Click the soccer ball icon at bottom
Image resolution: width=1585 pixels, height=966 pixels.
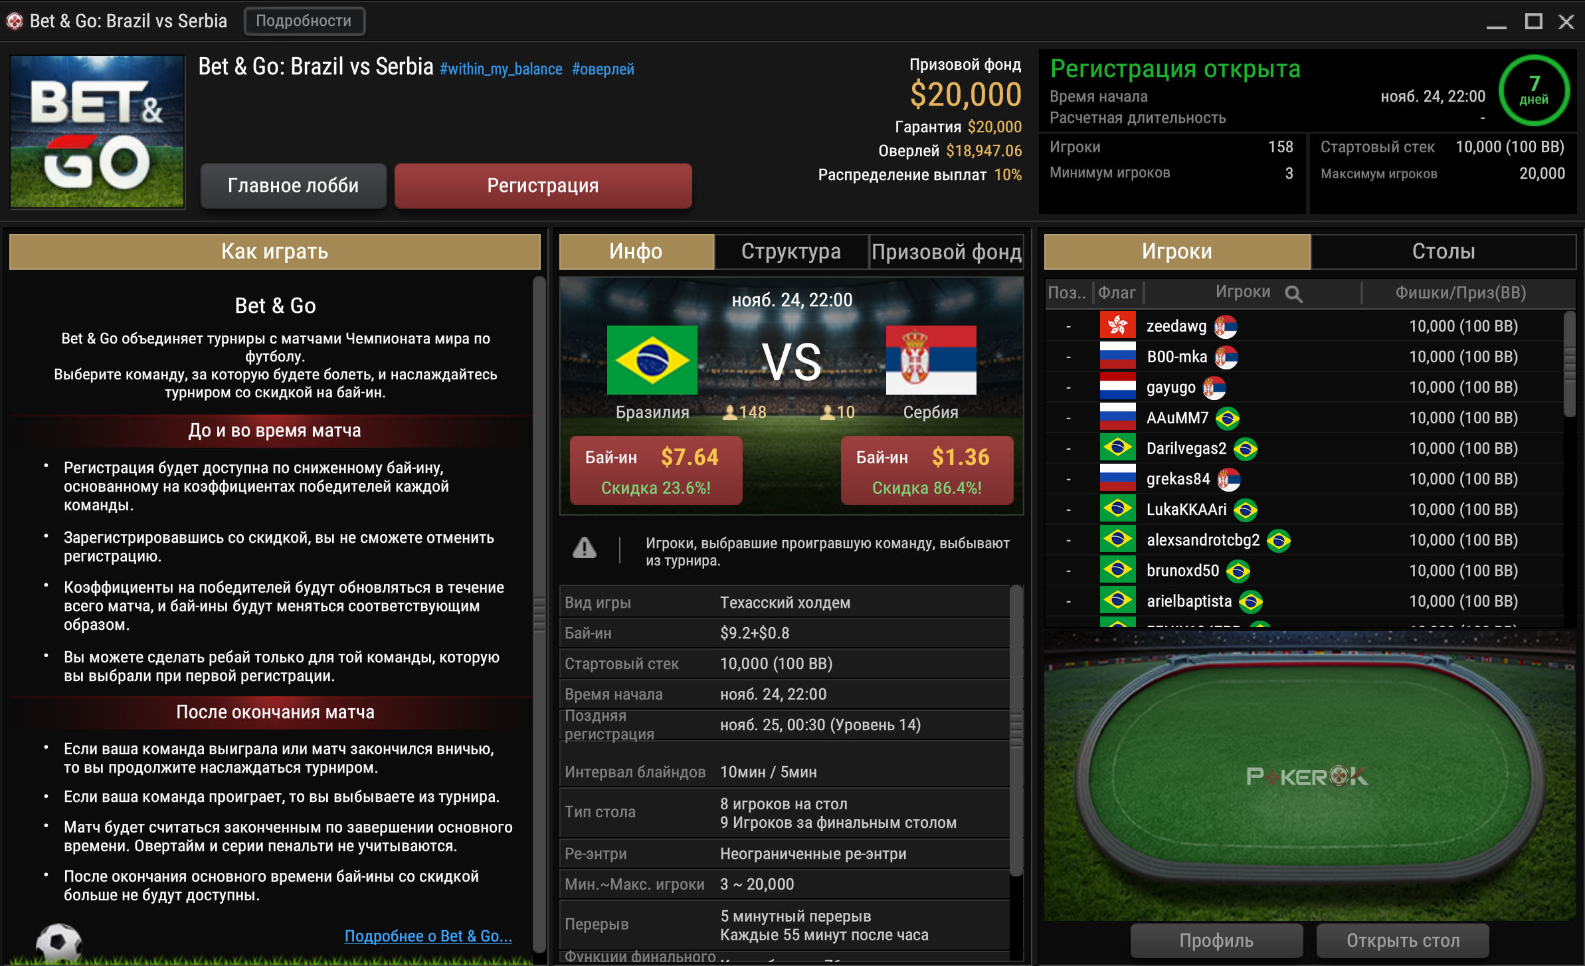click(59, 943)
